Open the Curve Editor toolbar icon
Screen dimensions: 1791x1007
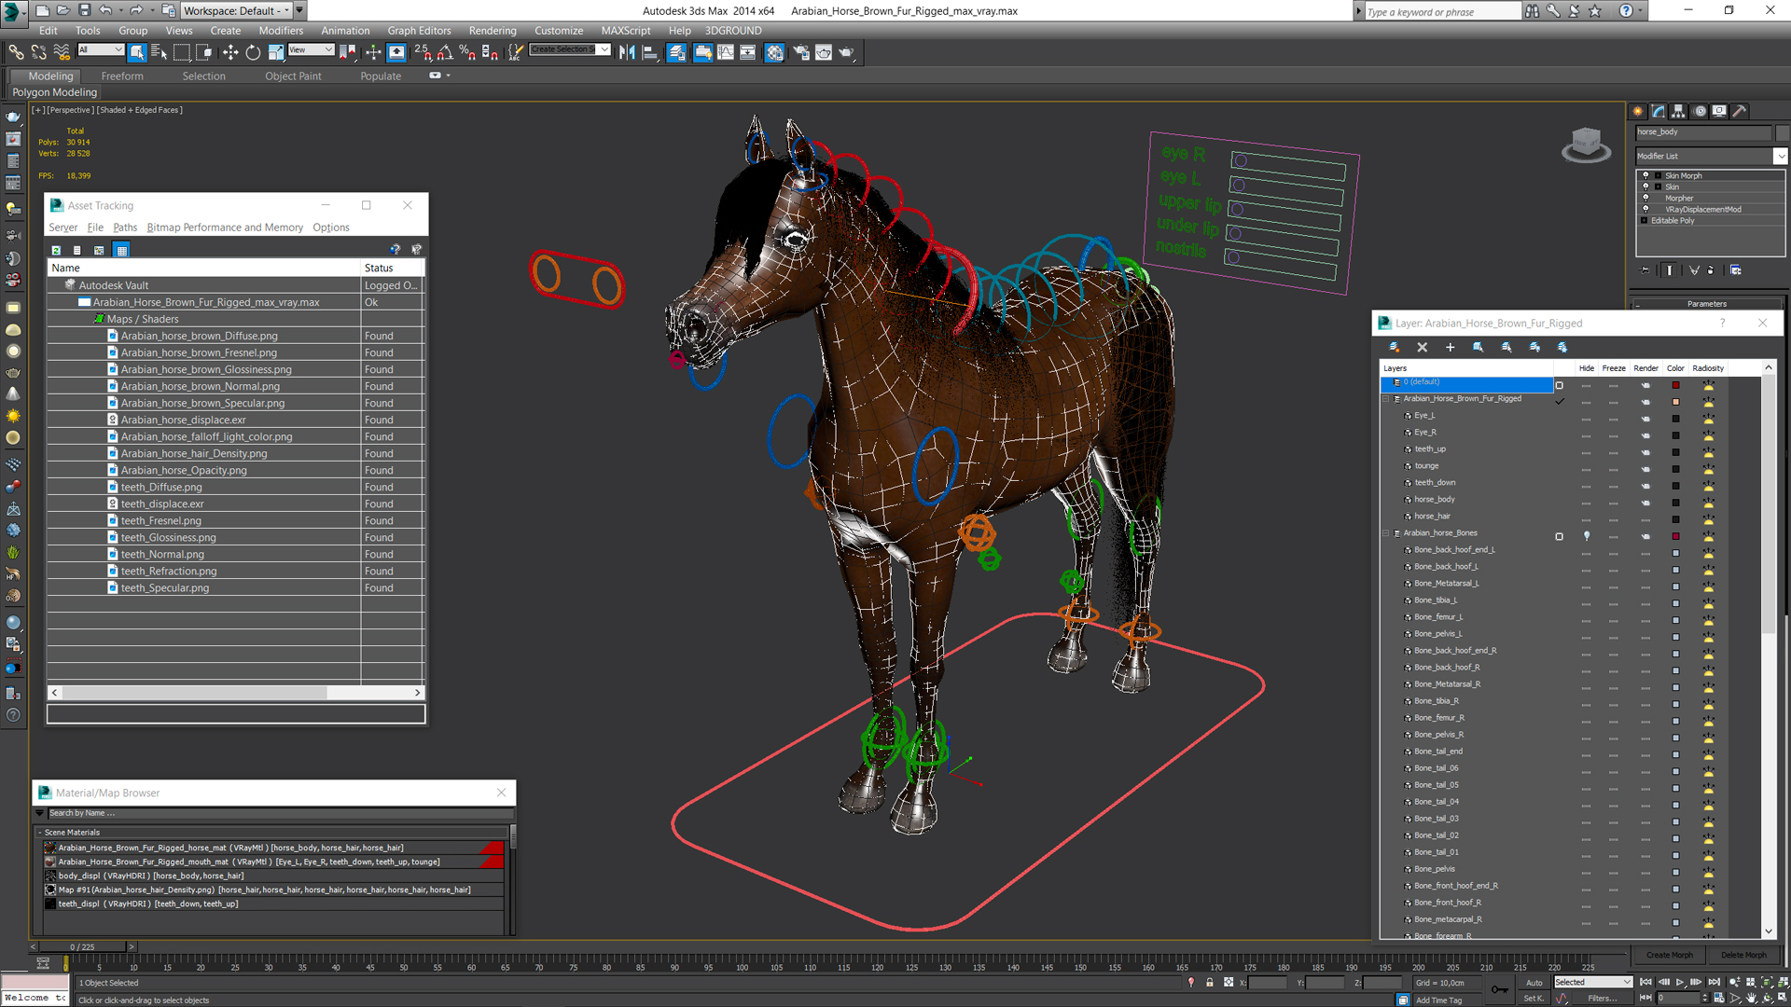(x=725, y=52)
